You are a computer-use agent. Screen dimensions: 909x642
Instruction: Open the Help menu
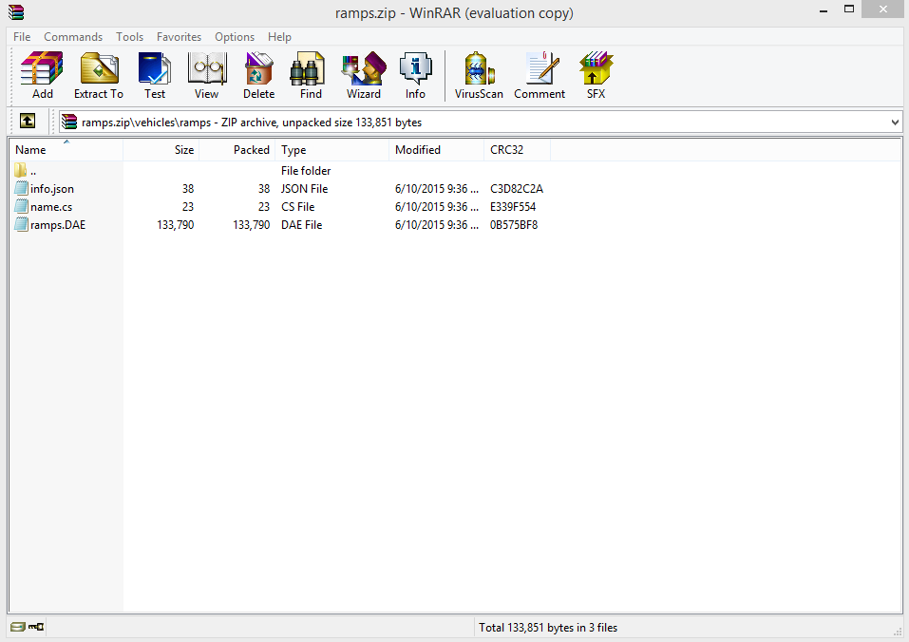click(279, 36)
